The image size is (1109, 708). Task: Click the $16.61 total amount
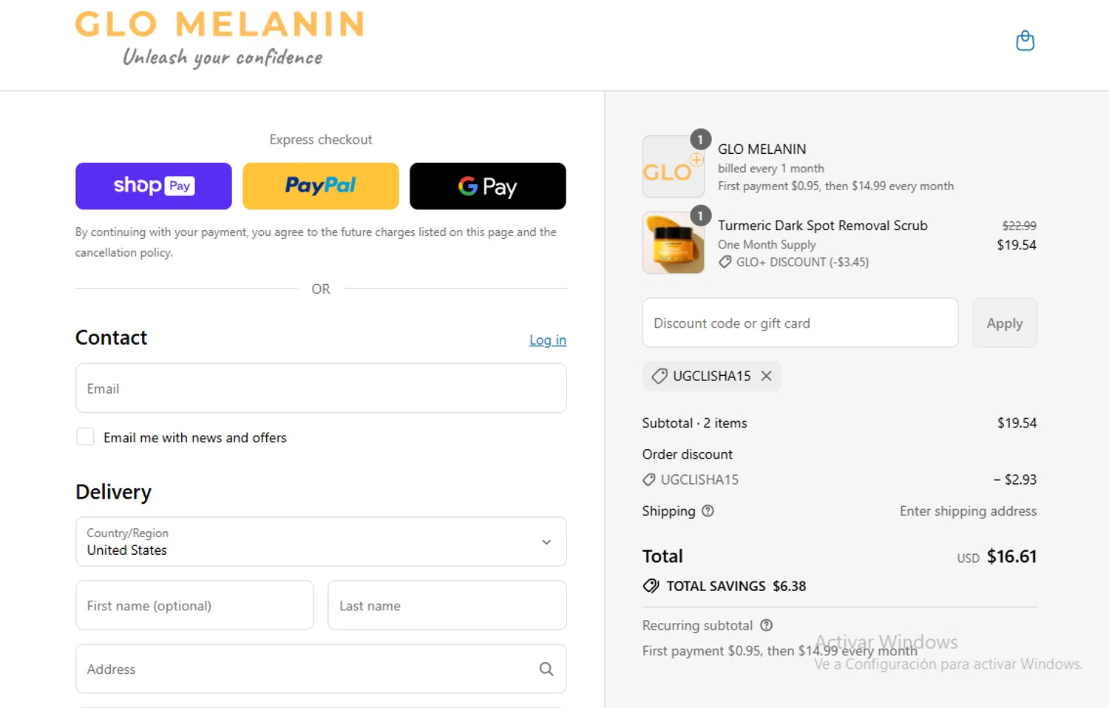tap(1011, 556)
